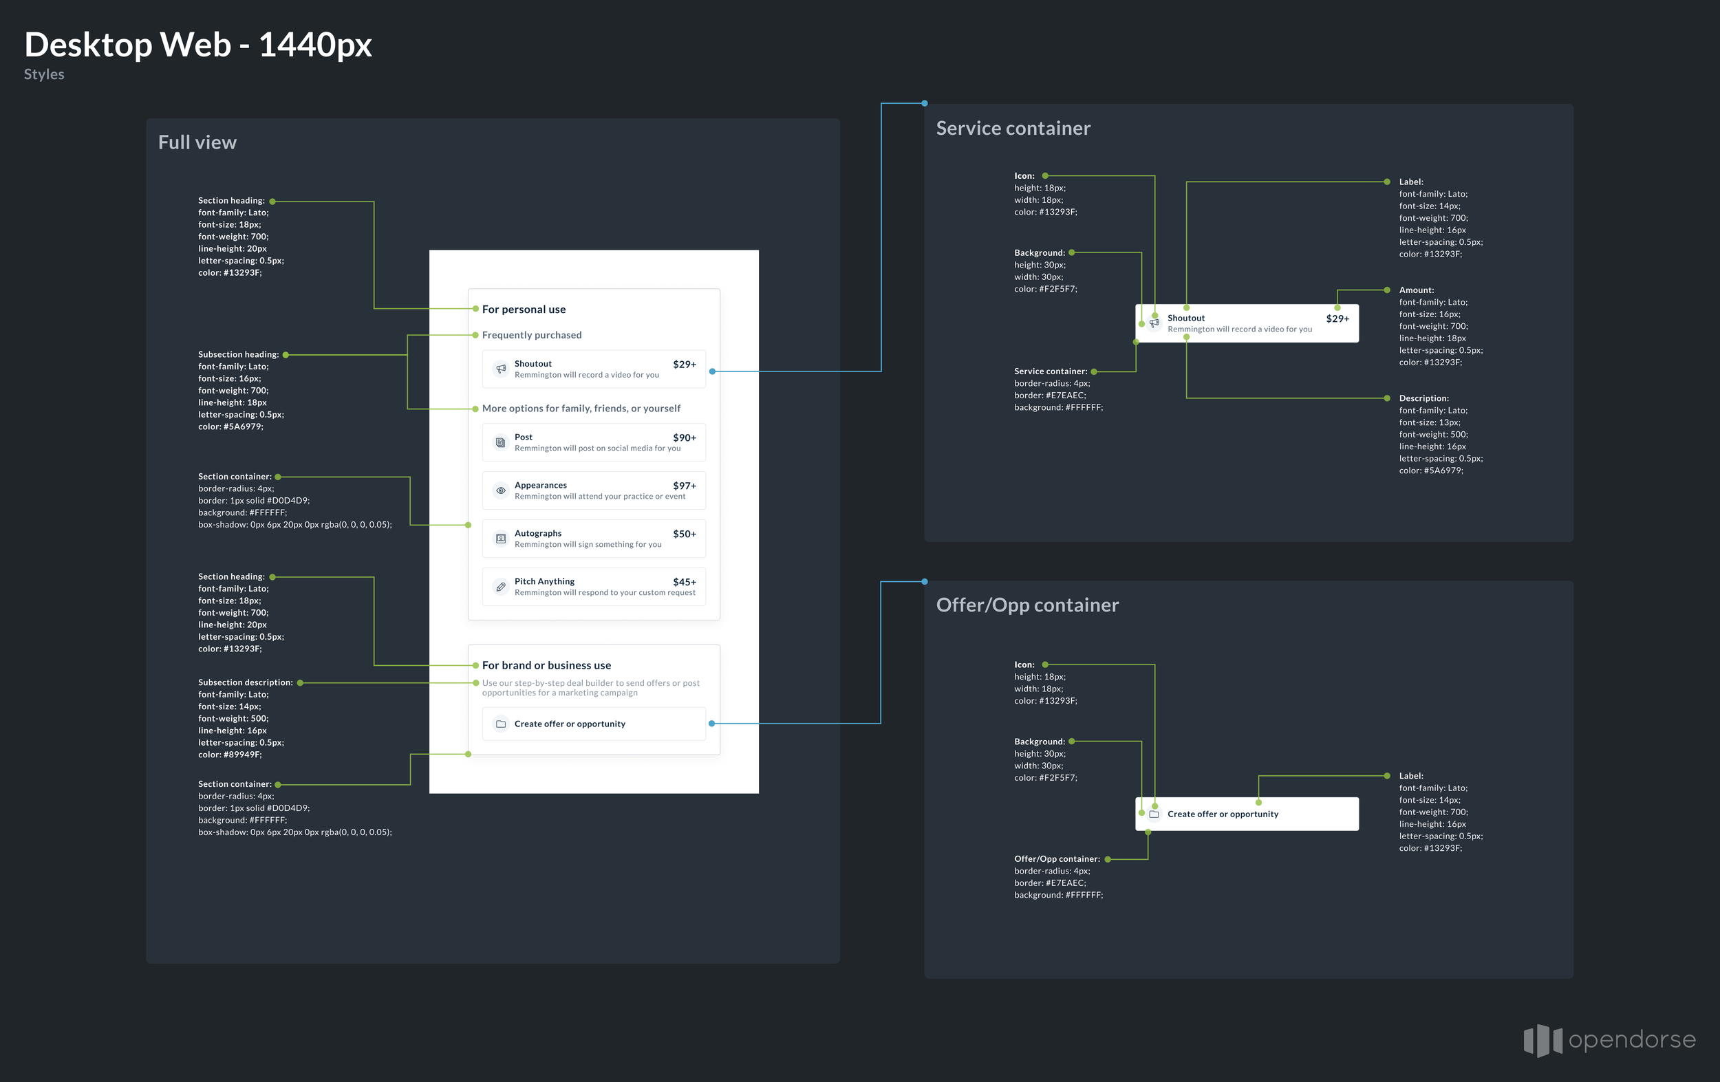Click the Pitch Anything pencil icon

(501, 587)
